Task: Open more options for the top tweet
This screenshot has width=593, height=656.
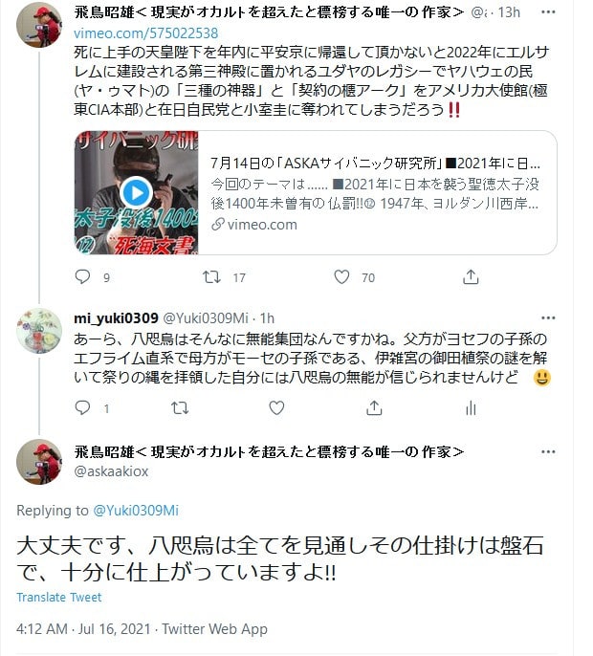Action: [548, 12]
